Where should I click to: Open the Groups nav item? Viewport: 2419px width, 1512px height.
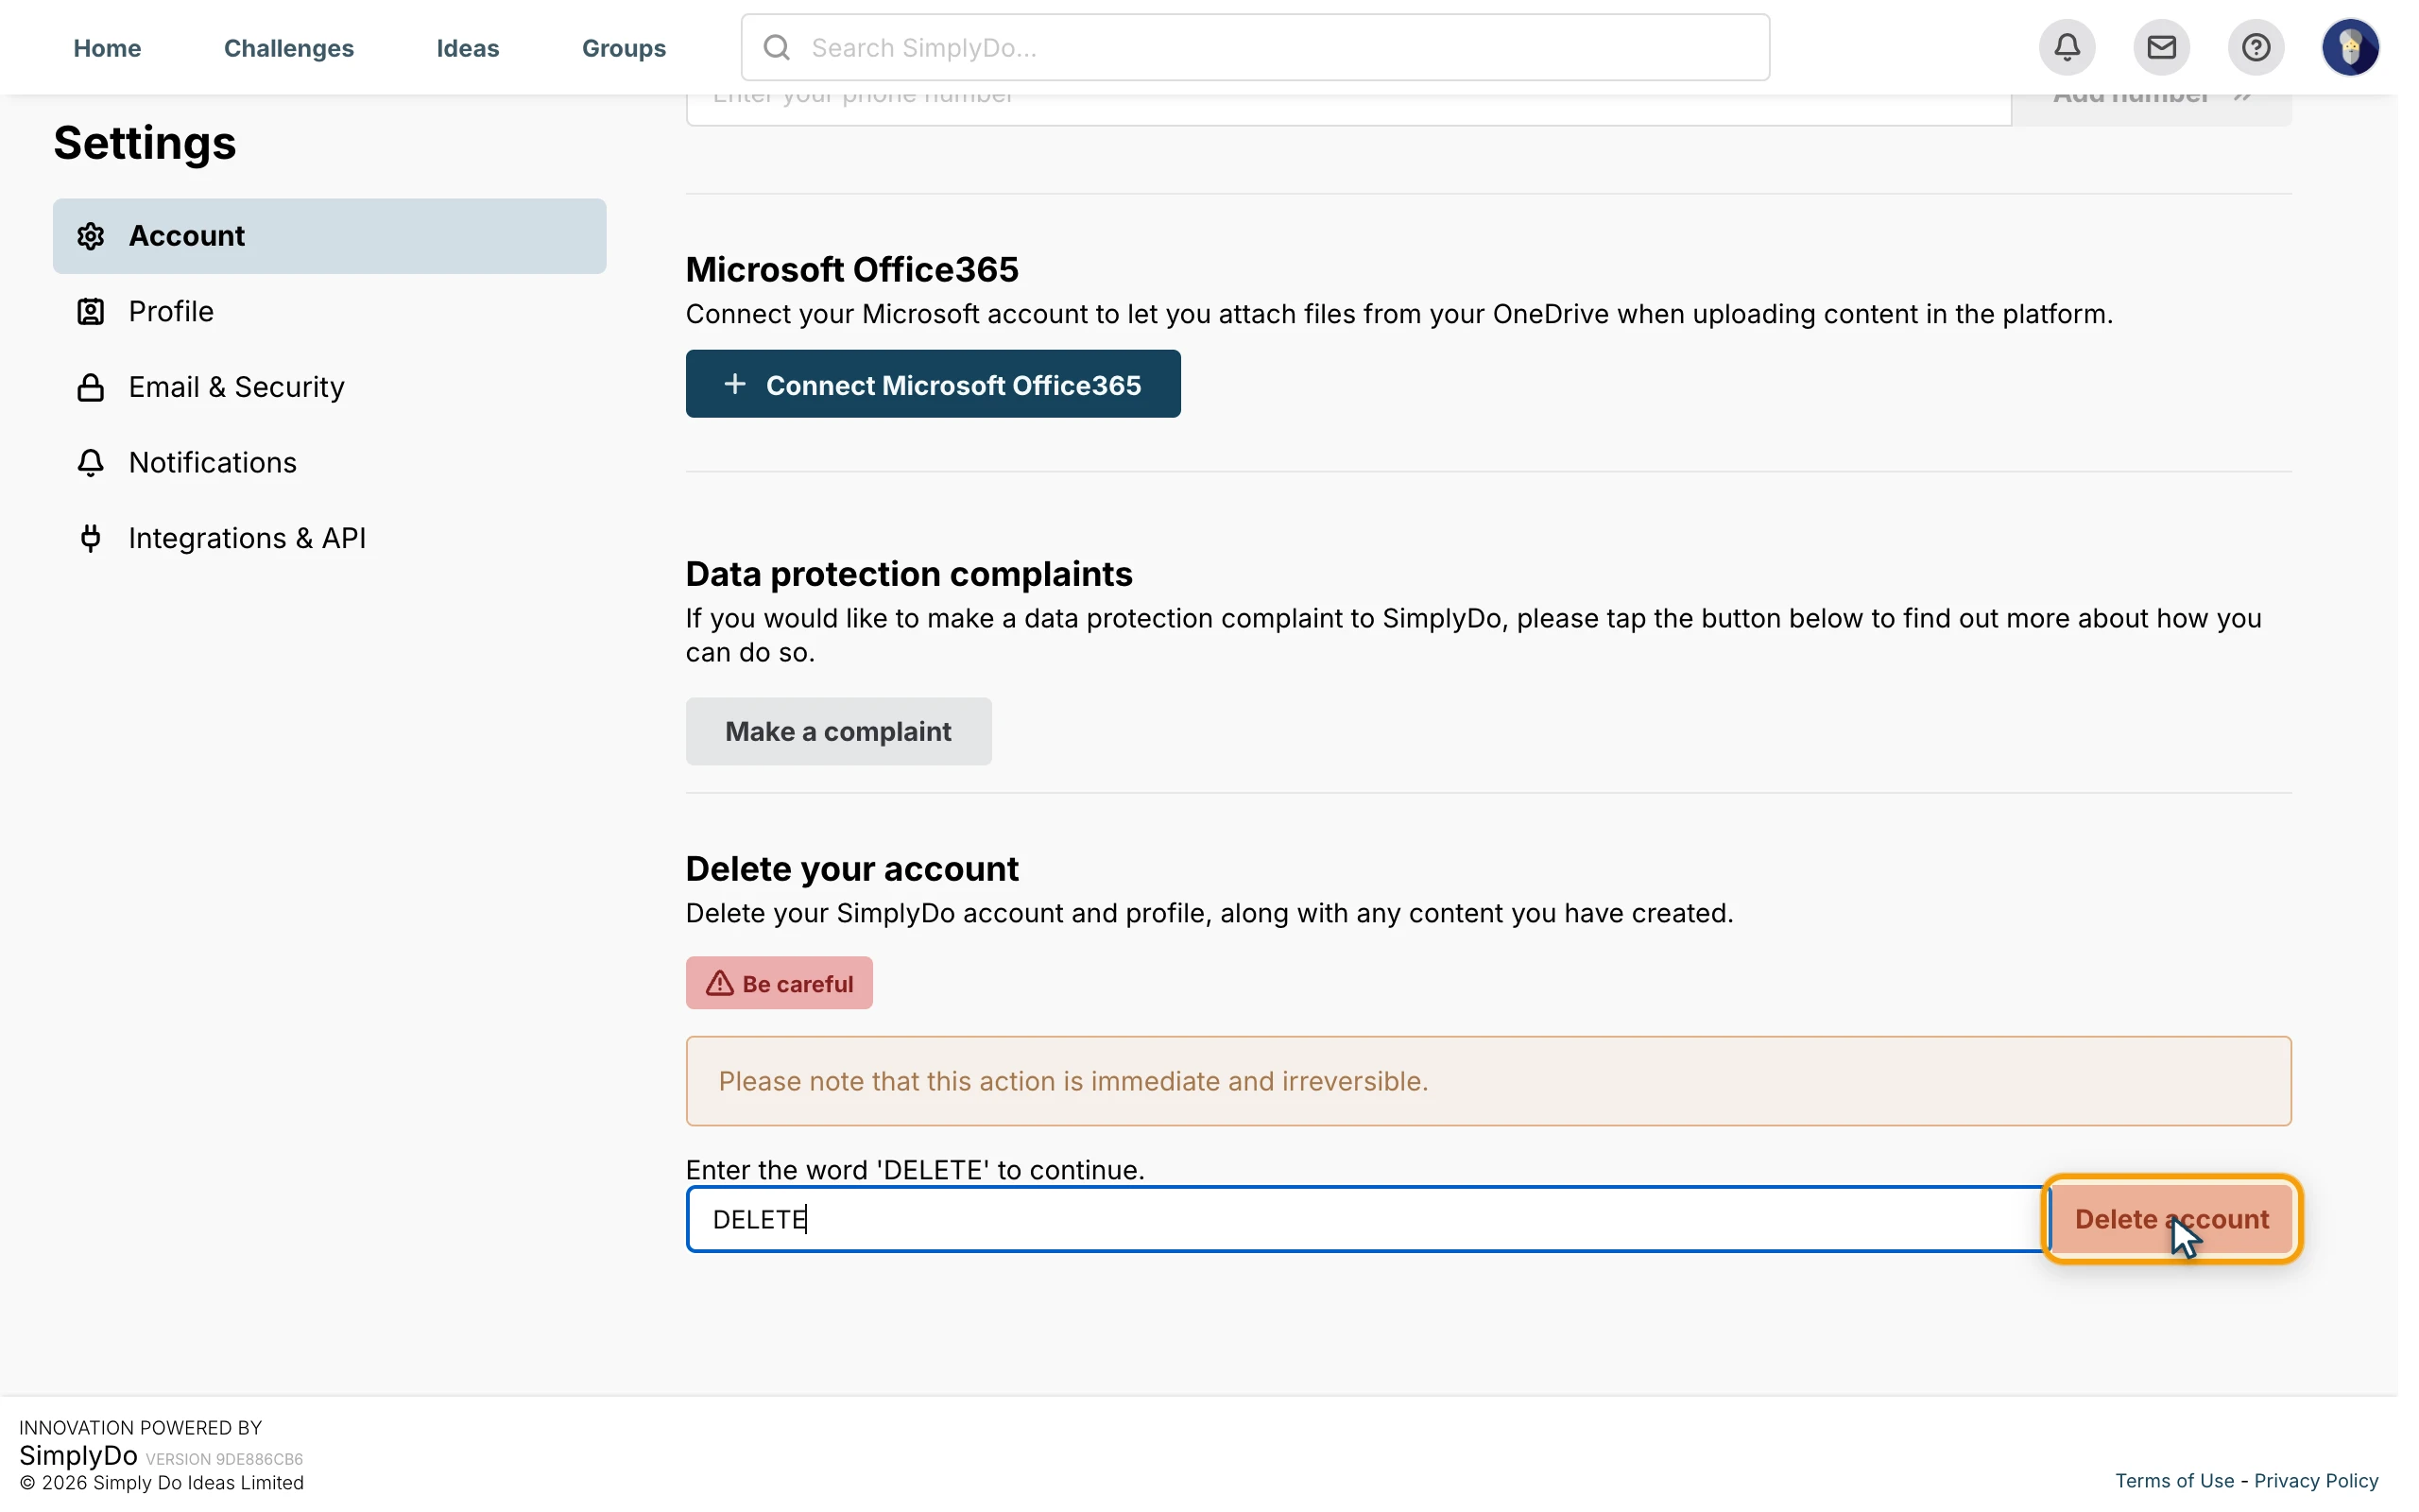pyautogui.click(x=624, y=48)
